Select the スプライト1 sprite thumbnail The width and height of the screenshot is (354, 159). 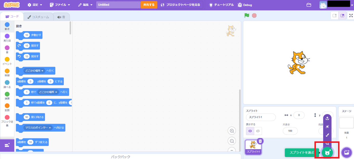pos(253,147)
